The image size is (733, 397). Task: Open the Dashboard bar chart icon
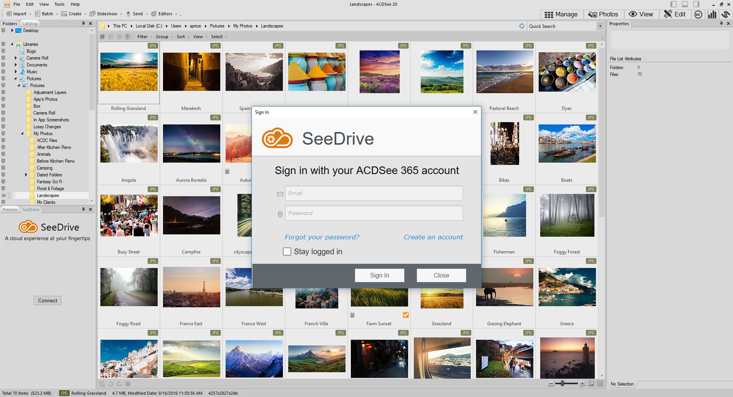[x=712, y=15]
